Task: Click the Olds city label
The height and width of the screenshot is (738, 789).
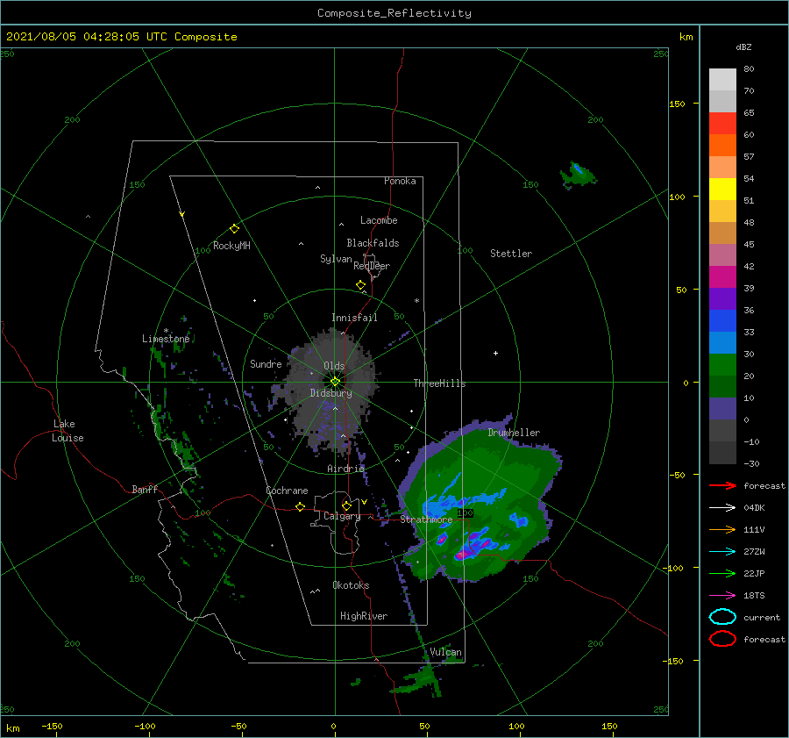Action: pos(334,366)
